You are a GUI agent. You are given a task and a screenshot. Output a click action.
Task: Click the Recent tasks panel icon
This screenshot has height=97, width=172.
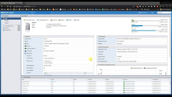coord(23,77)
